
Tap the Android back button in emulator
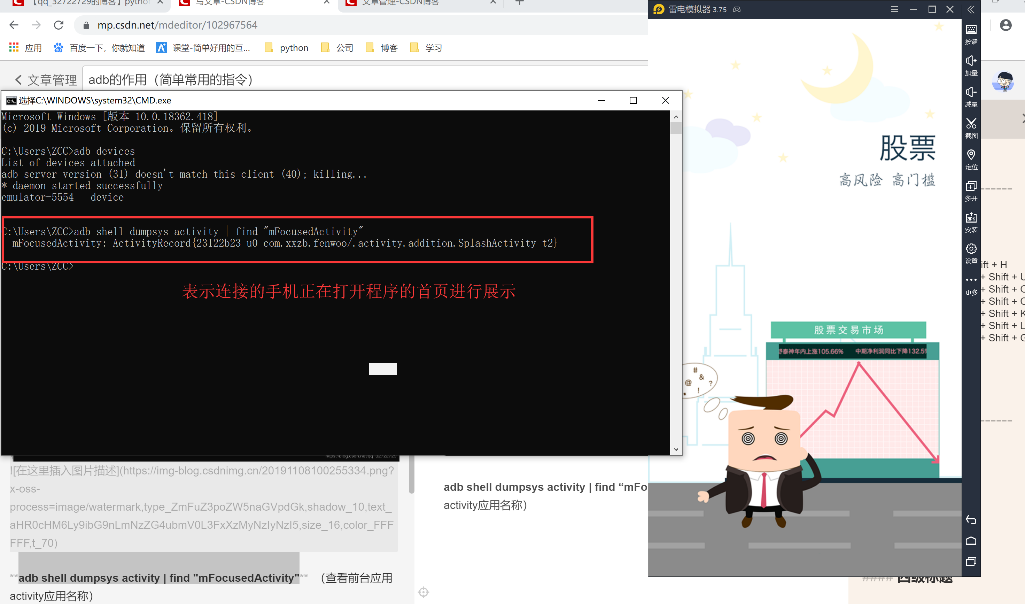point(971,520)
